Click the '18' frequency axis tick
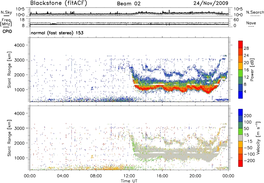The height and width of the screenshot is (183, 264). click(x=22, y=20)
